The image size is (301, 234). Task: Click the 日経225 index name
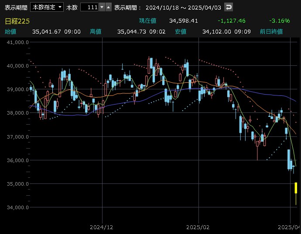(x=17, y=21)
